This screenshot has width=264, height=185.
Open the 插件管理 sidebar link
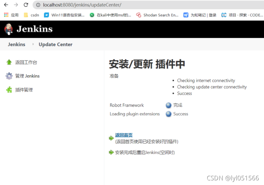click(x=24, y=90)
